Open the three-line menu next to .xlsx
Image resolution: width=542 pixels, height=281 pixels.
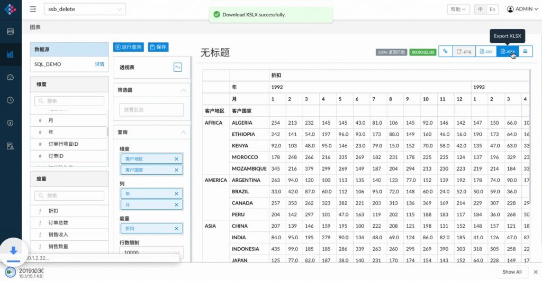[525, 51]
